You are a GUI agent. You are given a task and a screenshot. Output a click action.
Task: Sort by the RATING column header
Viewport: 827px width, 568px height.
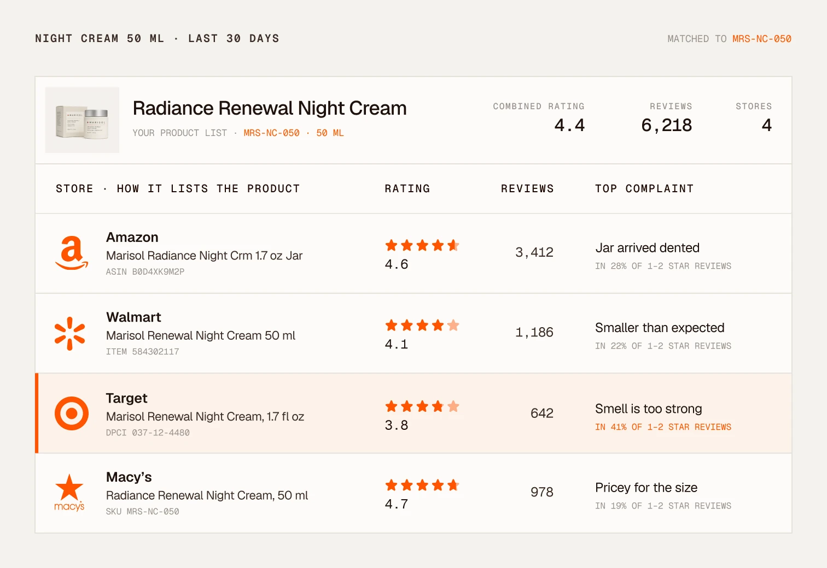pos(407,189)
